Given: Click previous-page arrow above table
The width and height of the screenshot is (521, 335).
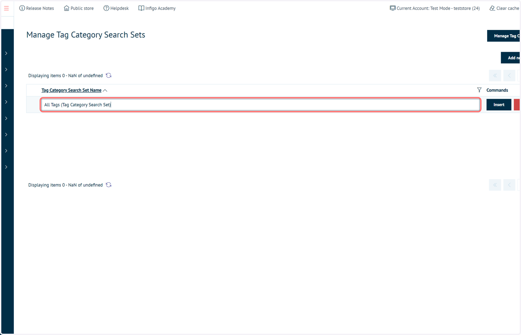Looking at the screenshot, I should [509, 76].
